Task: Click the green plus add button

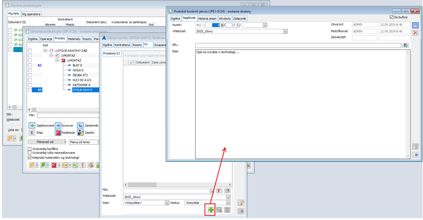Action: pyautogui.click(x=211, y=210)
